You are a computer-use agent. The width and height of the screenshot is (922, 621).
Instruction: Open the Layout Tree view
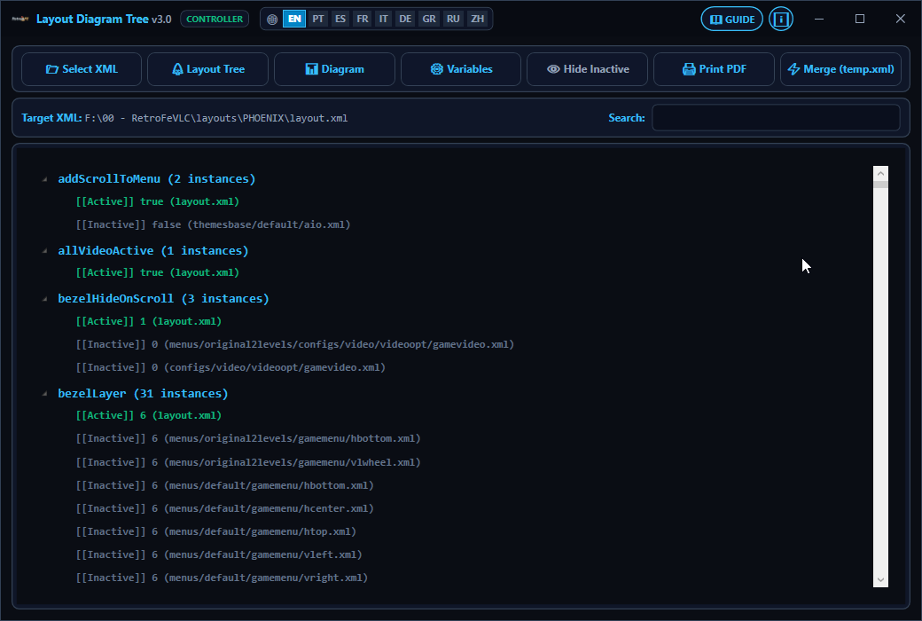(208, 69)
